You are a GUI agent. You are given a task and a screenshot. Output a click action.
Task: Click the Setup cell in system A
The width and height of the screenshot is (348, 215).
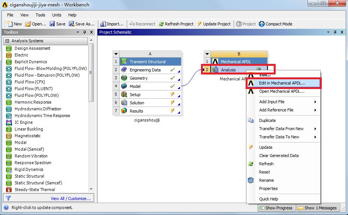point(150,95)
